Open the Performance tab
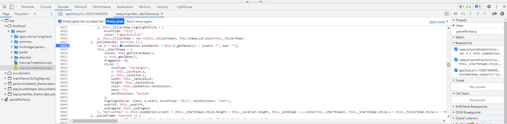The image size is (507, 124). (x=102, y=7)
